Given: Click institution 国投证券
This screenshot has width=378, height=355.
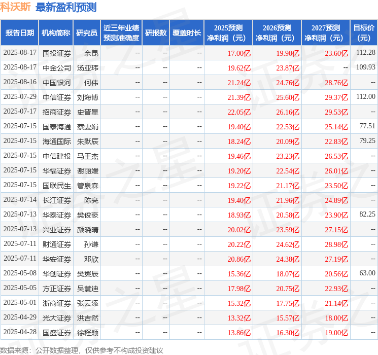Looking at the screenshot, I should (57, 53).
